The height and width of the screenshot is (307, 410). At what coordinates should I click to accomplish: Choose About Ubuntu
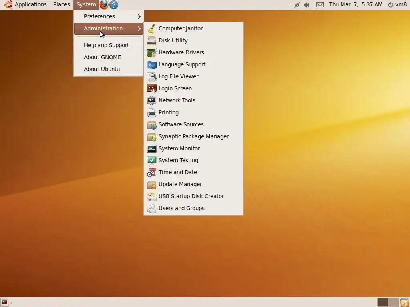(109, 69)
